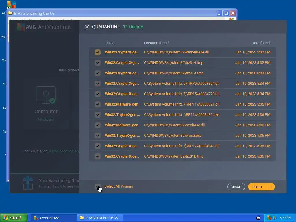Click the date Jan 10, 2023 5:33 PM
Screen dimensions: 296x222
253,73
